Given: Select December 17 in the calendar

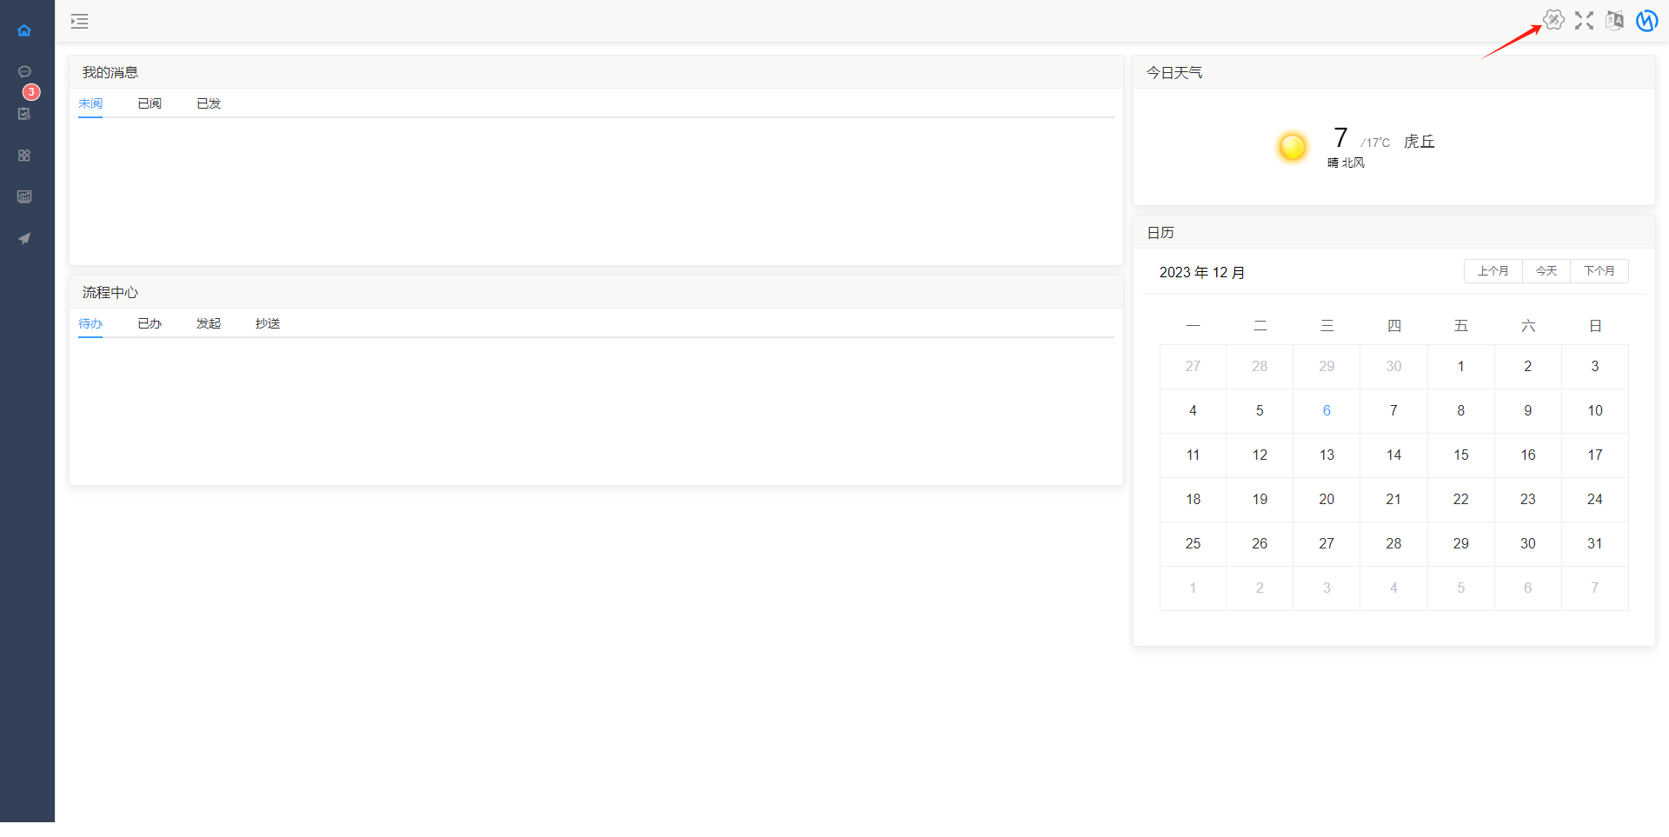Looking at the screenshot, I should [x=1595, y=455].
